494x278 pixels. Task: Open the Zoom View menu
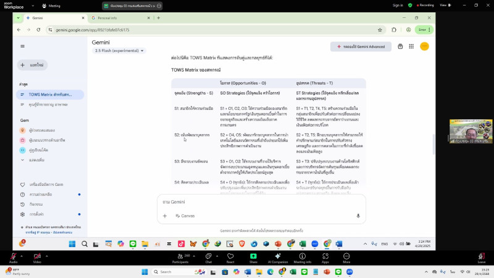445,6
